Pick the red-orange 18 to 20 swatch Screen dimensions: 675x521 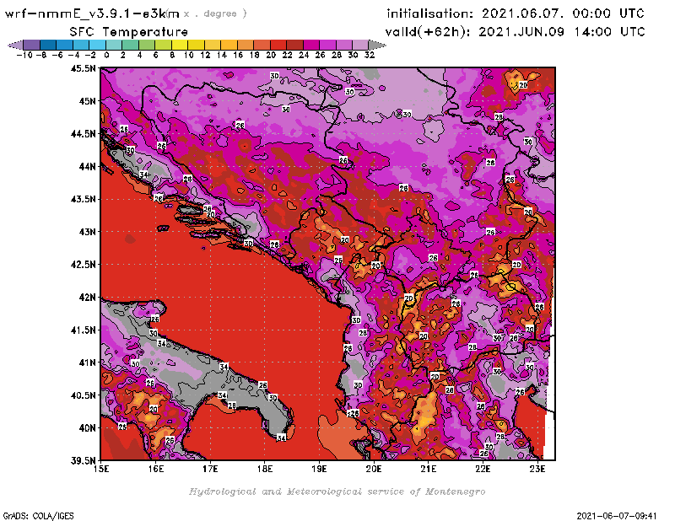pos(262,45)
